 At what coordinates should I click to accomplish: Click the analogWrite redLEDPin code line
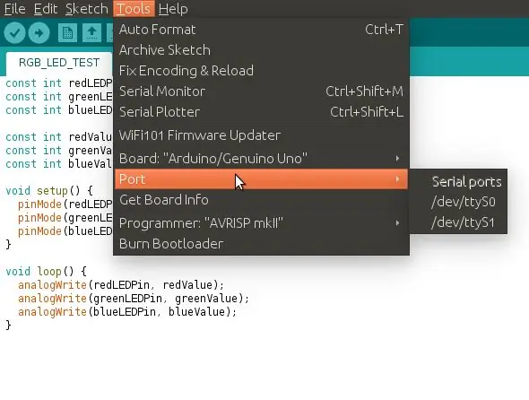click(121, 285)
